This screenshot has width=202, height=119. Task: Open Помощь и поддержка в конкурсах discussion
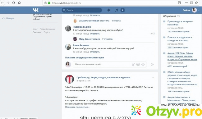(x=180, y=39)
